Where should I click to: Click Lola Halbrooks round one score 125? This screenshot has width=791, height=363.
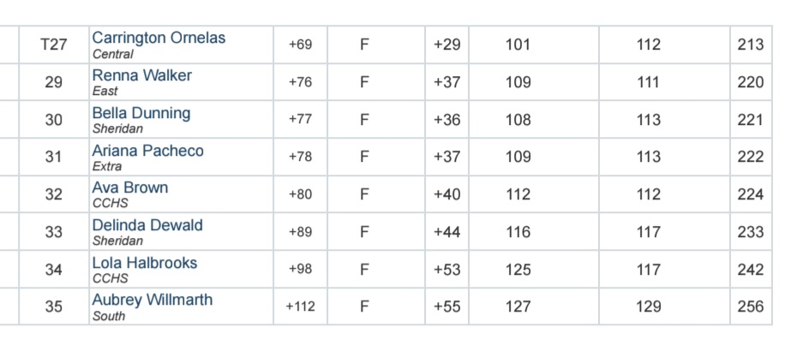coord(518,269)
